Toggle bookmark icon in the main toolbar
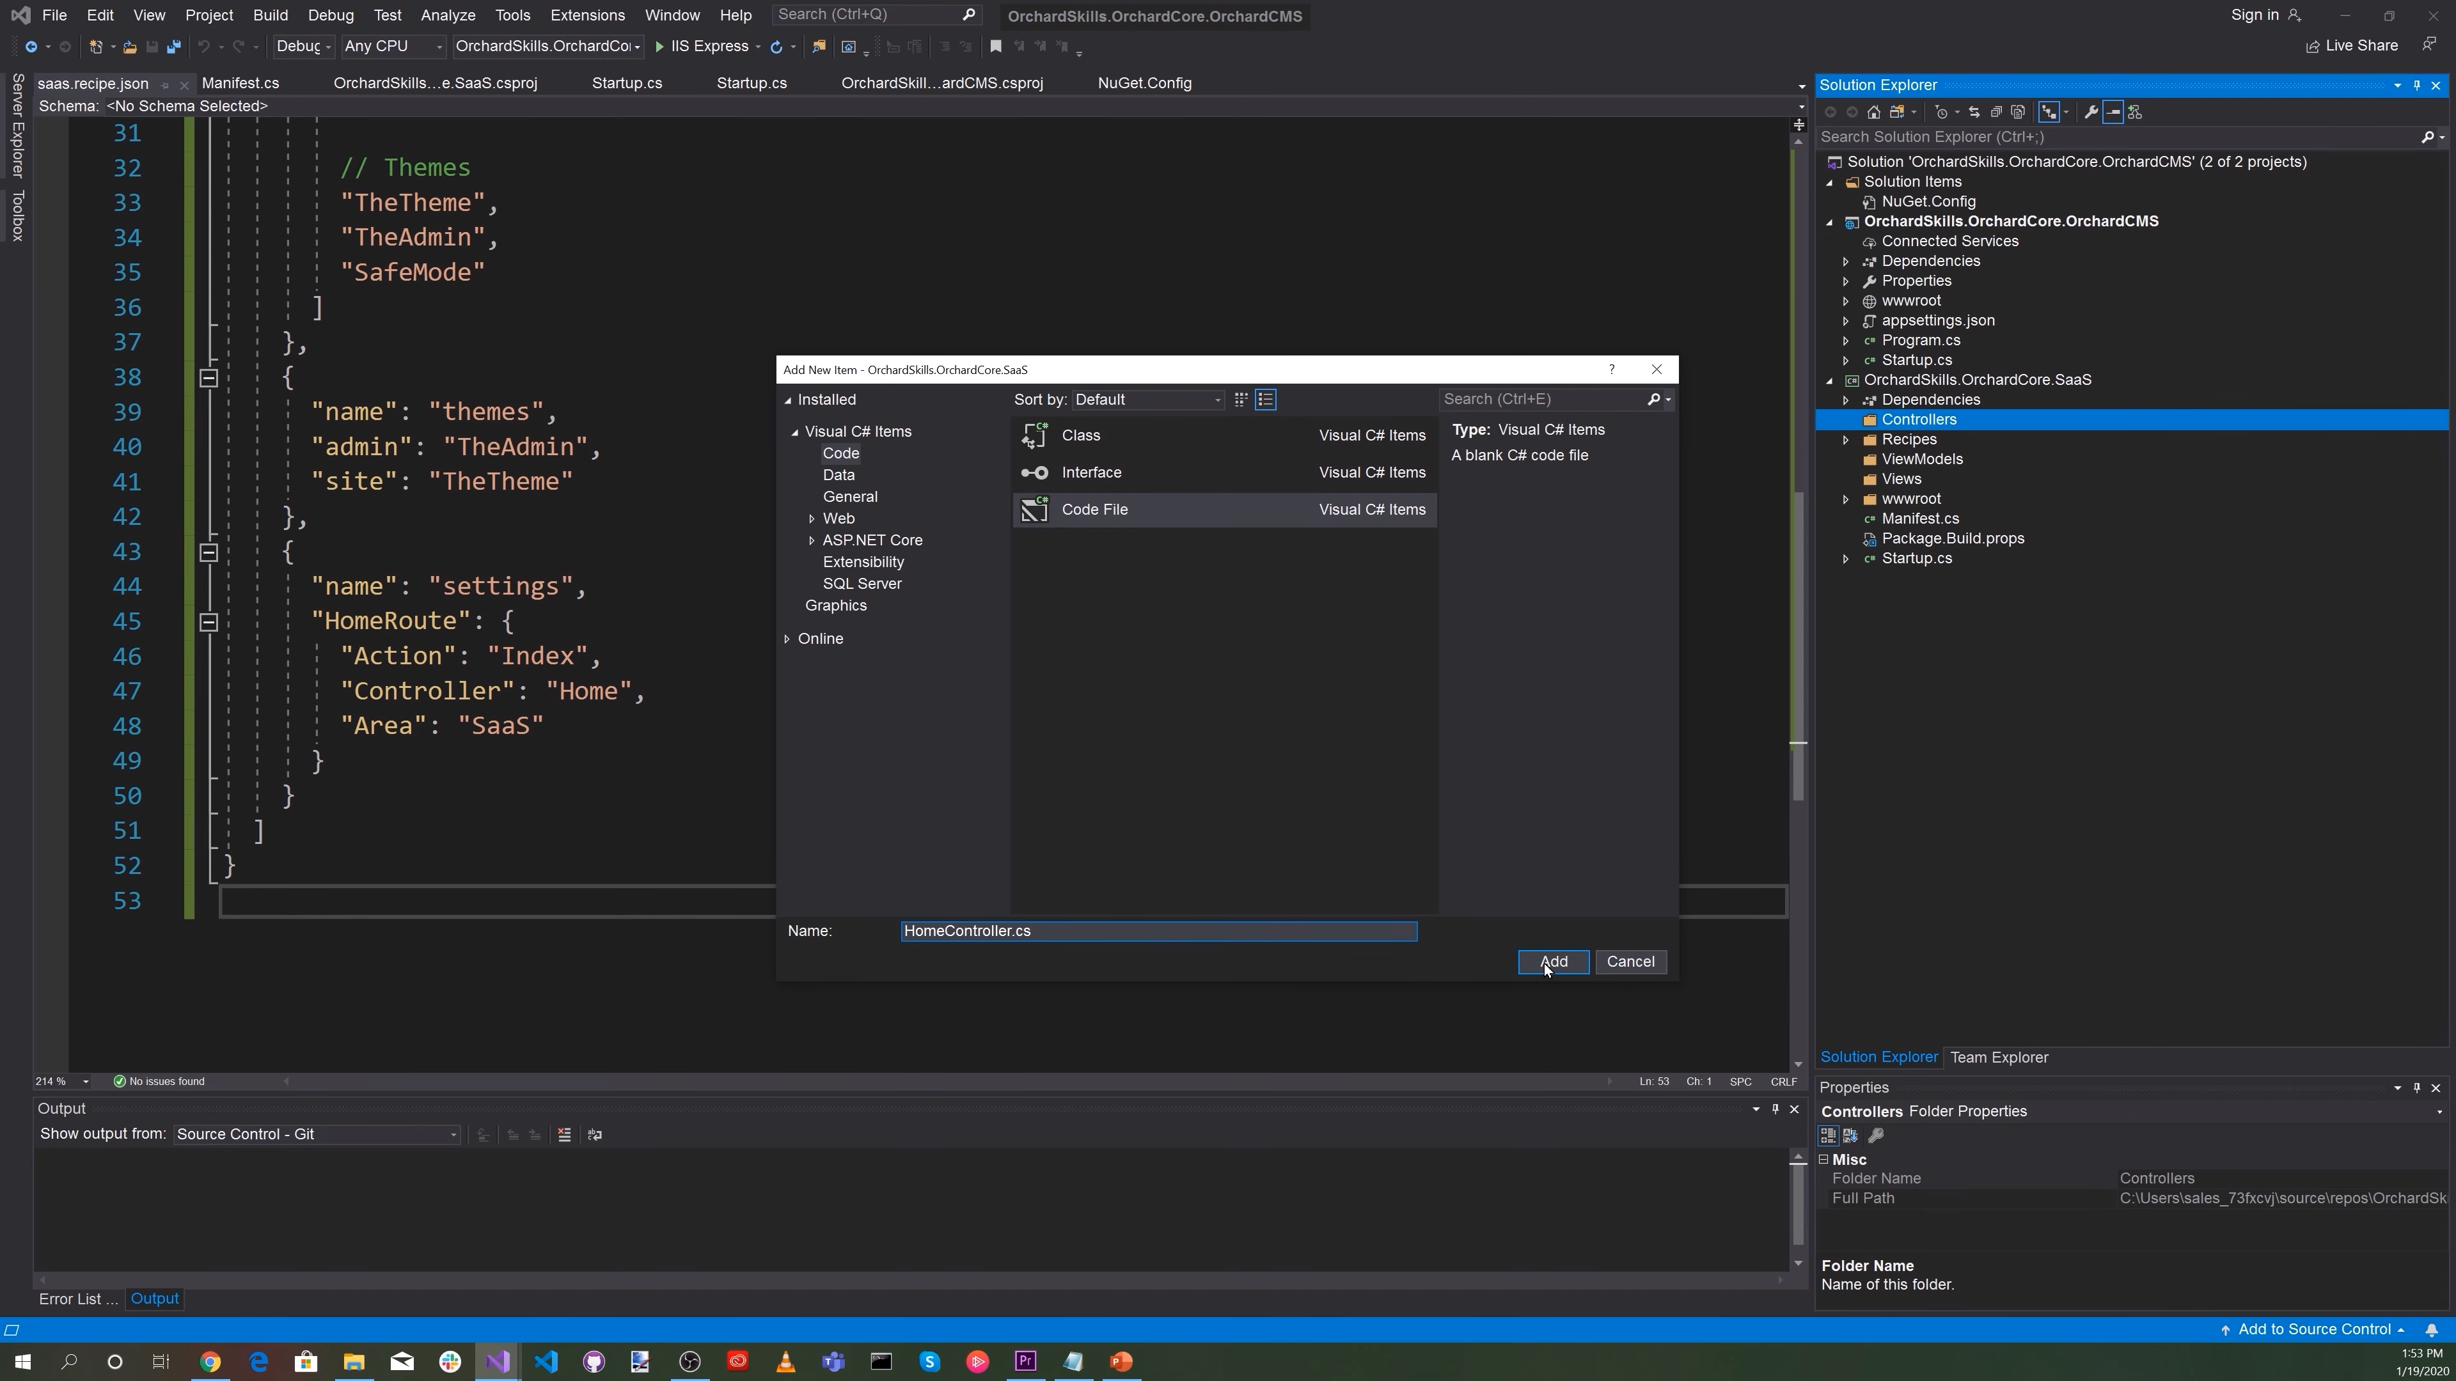Image resolution: width=2456 pixels, height=1381 pixels. point(995,47)
